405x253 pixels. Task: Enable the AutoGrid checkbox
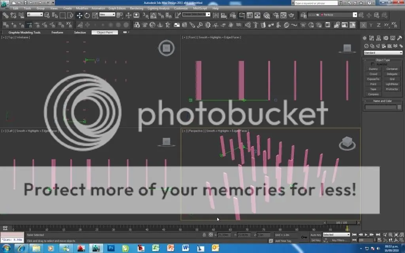(373, 64)
